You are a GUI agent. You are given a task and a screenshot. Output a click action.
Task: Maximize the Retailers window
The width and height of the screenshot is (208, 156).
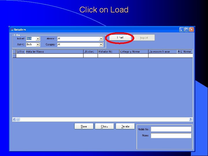click(x=187, y=29)
